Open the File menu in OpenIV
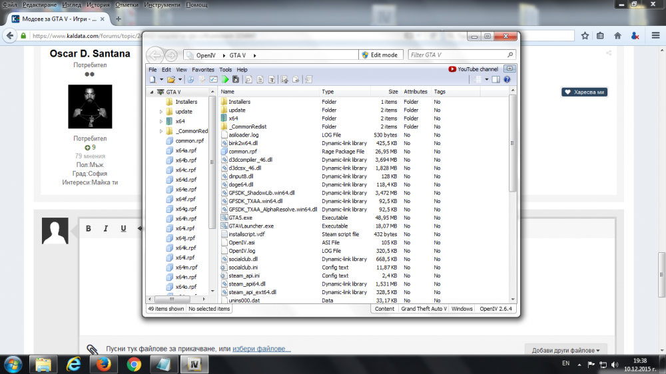 click(x=153, y=70)
